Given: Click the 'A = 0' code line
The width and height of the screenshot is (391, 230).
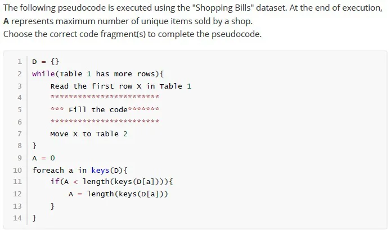Looking at the screenshot, I should tap(43, 158).
